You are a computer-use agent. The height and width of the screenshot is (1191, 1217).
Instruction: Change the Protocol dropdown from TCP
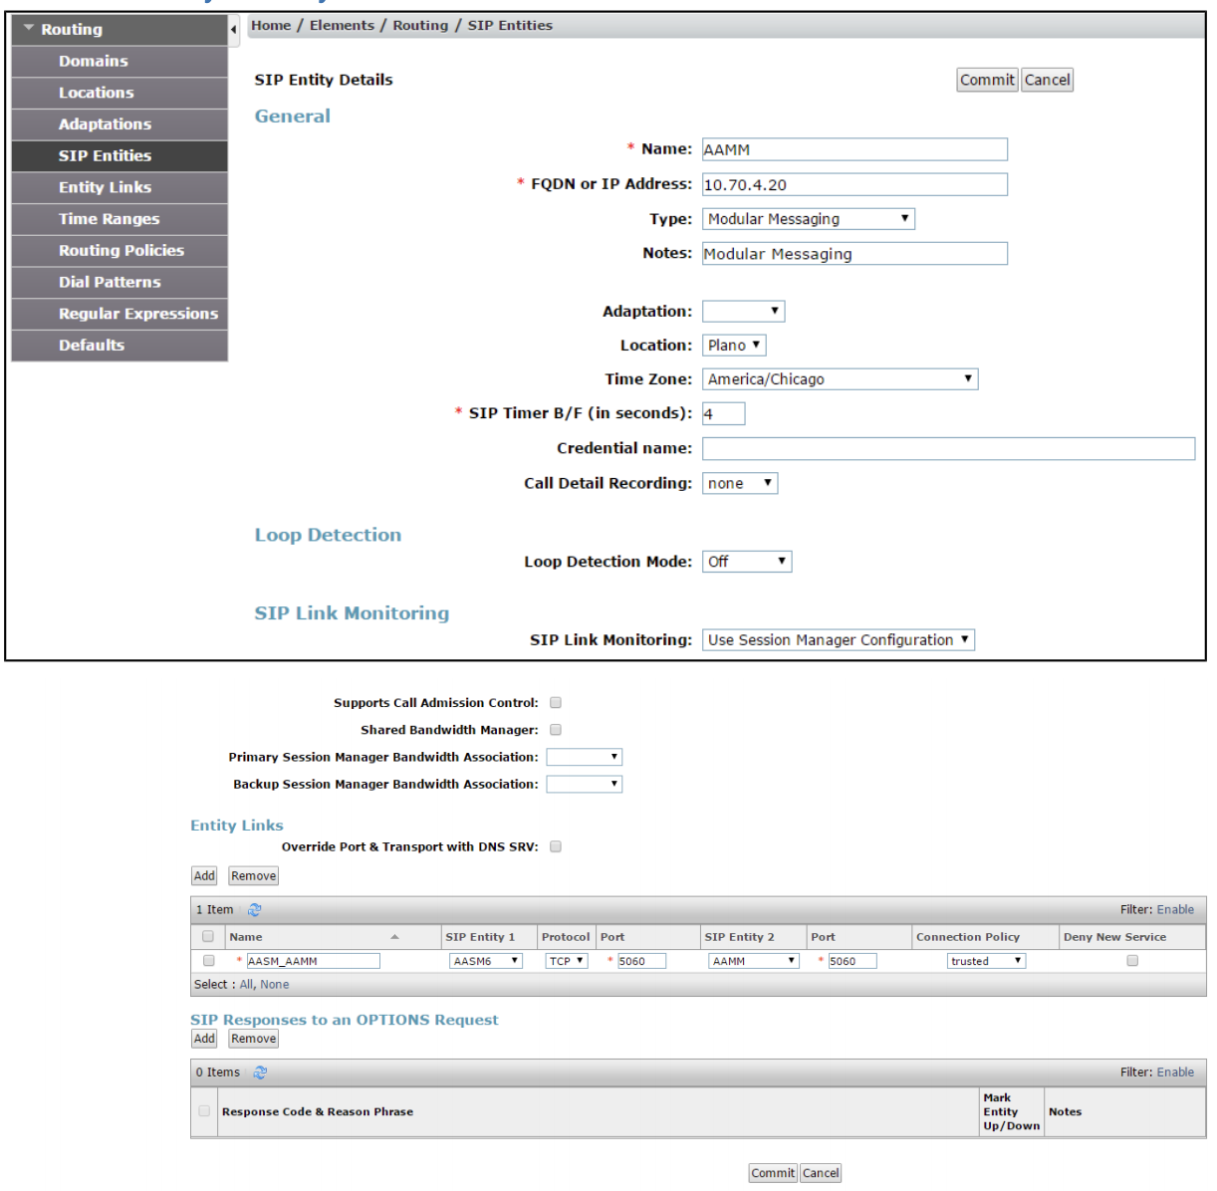click(566, 961)
